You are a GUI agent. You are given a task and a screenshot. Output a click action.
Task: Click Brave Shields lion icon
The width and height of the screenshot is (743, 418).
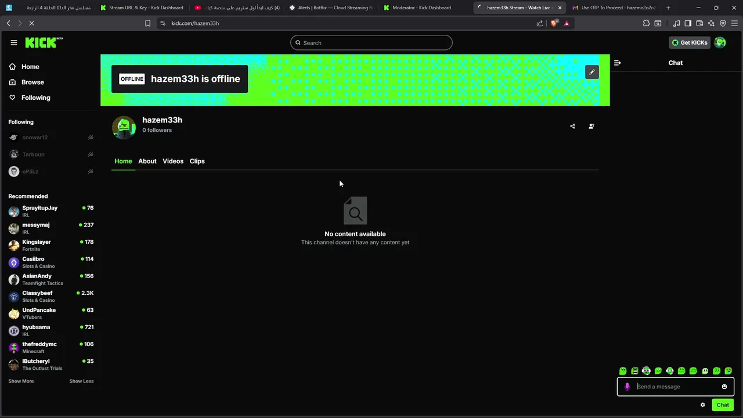pos(554,23)
